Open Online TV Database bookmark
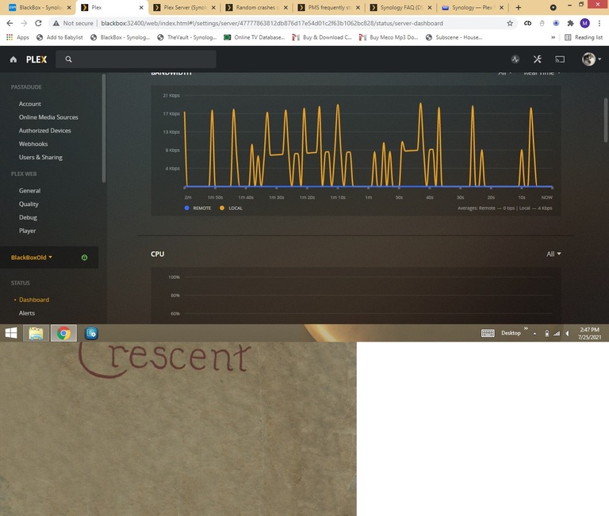The width and height of the screenshot is (609, 516). pos(255,37)
